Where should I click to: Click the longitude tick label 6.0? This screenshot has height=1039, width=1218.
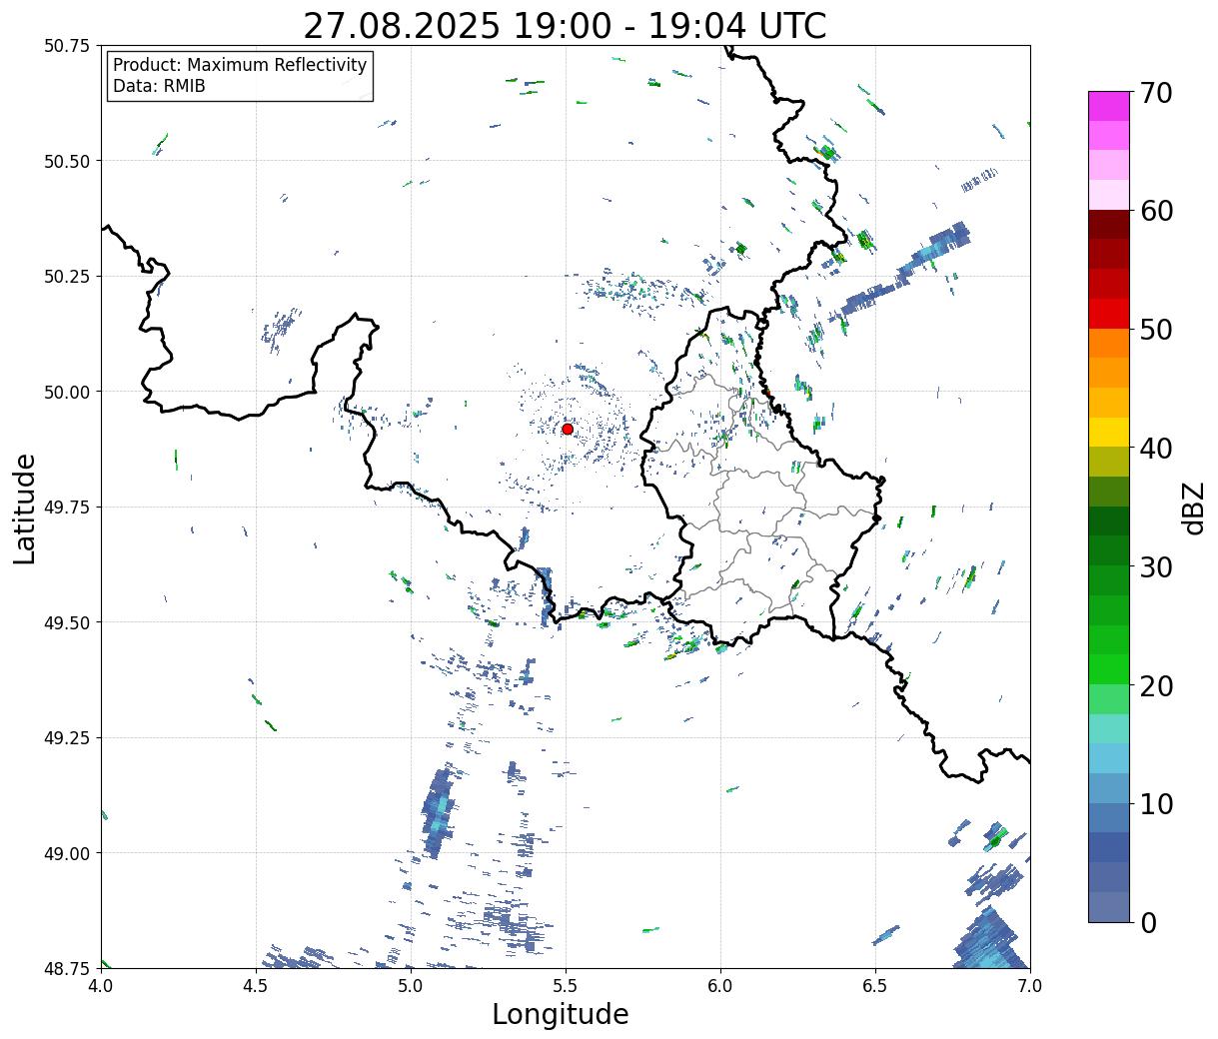[720, 985]
